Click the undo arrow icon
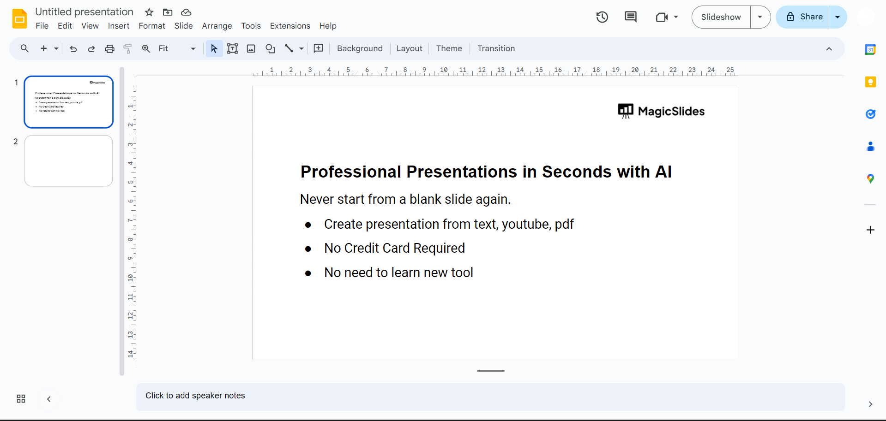Image resolution: width=886 pixels, height=421 pixels. pos(73,48)
